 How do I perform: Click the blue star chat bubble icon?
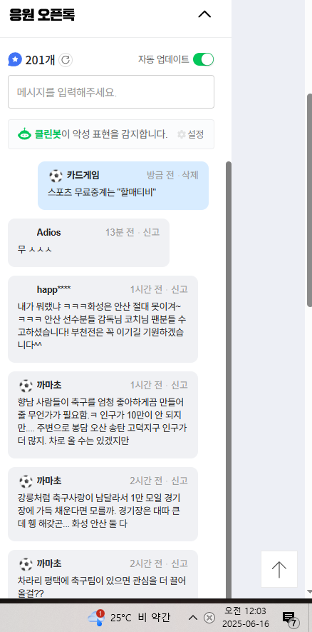point(15,60)
